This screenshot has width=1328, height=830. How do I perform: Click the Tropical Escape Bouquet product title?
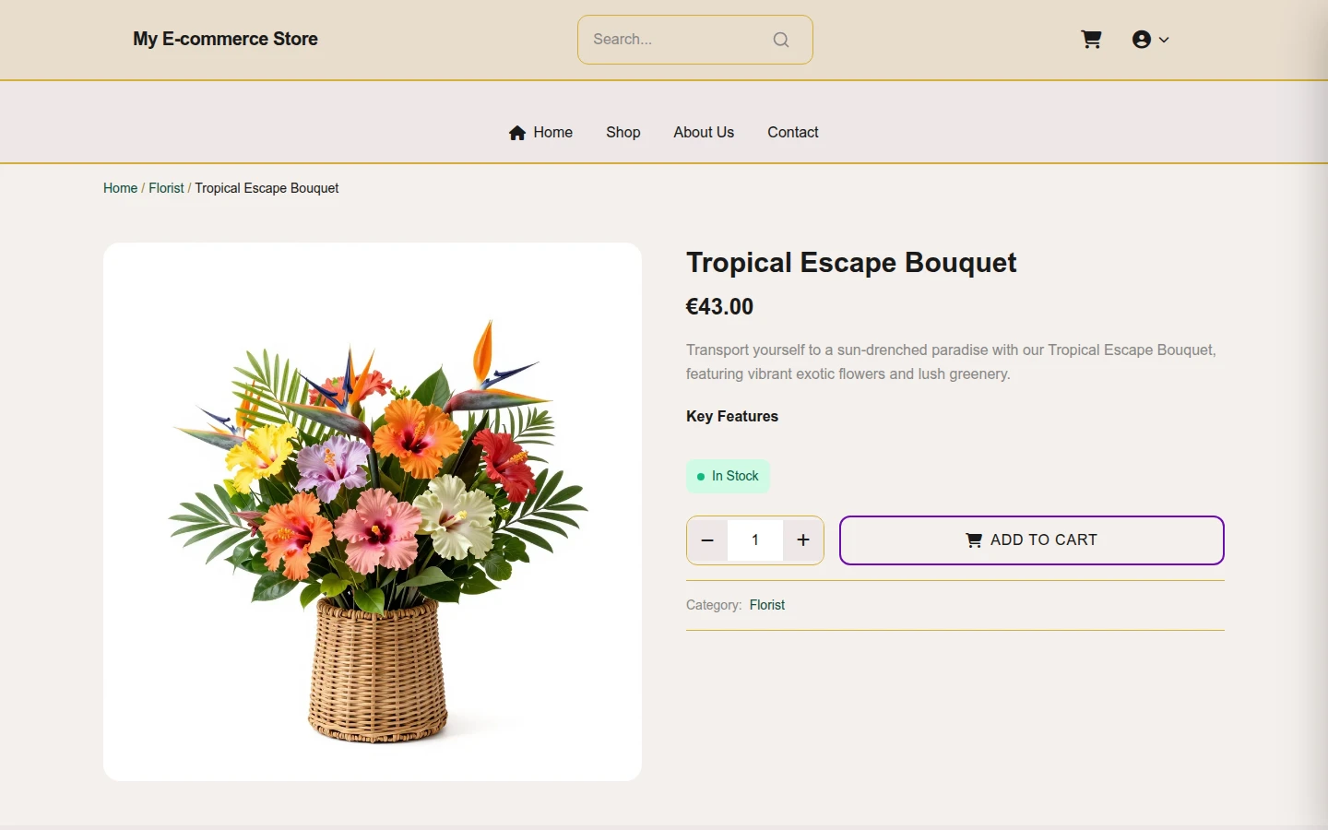point(851,263)
